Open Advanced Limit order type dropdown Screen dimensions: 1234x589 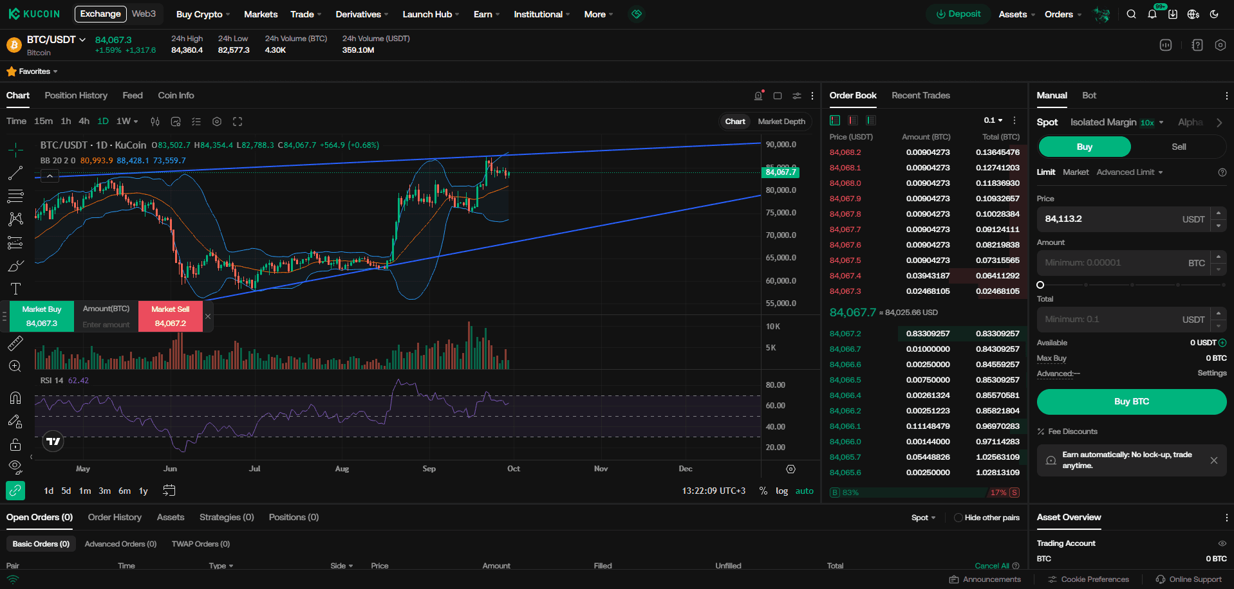pyautogui.click(x=1130, y=172)
